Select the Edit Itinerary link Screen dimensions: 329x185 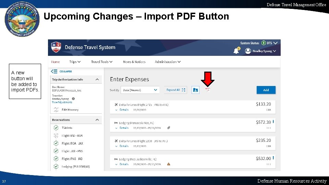[x=70, y=110]
